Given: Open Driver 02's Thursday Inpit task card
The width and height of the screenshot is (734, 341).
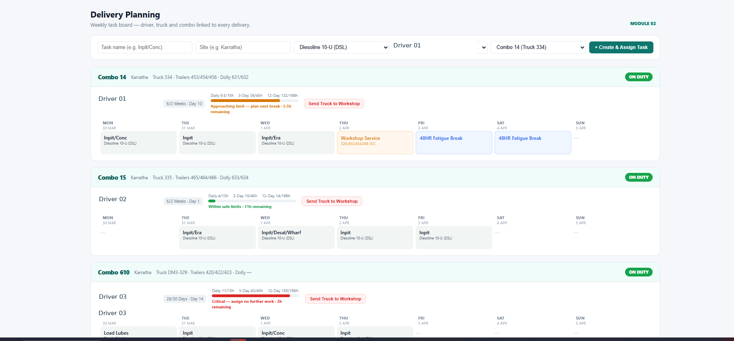Looking at the screenshot, I should pos(375,237).
